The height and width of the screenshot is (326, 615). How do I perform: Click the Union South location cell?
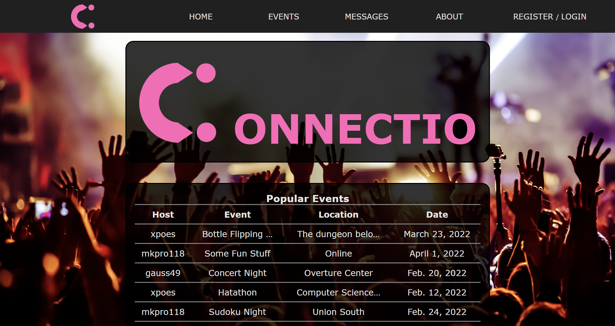(338, 312)
